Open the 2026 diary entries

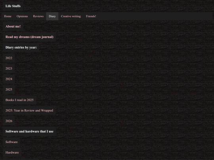pos(9,121)
